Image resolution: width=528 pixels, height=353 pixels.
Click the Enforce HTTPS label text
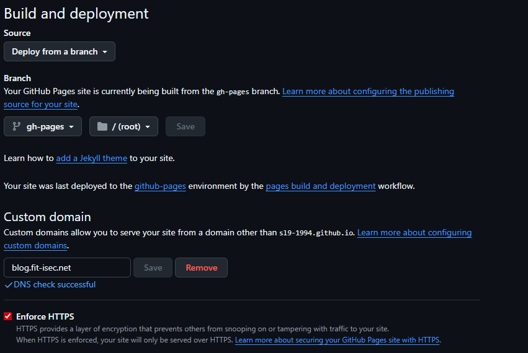pos(45,316)
